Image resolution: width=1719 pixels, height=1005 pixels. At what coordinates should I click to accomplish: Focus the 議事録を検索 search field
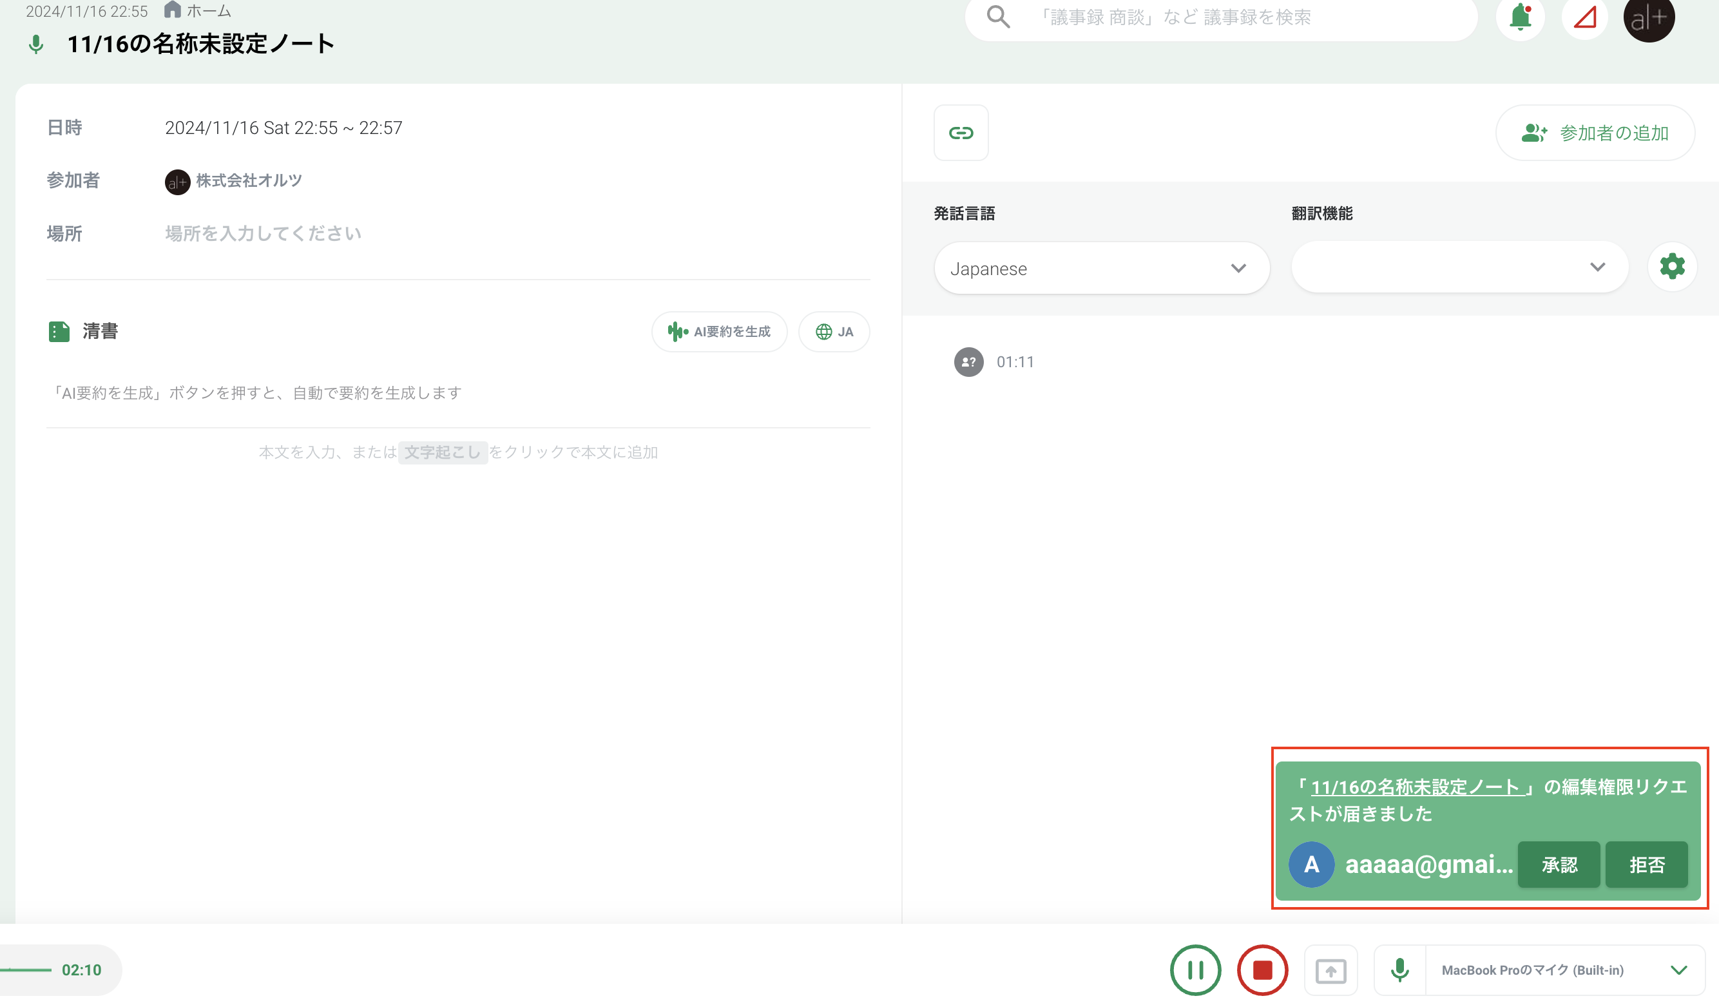(1221, 17)
